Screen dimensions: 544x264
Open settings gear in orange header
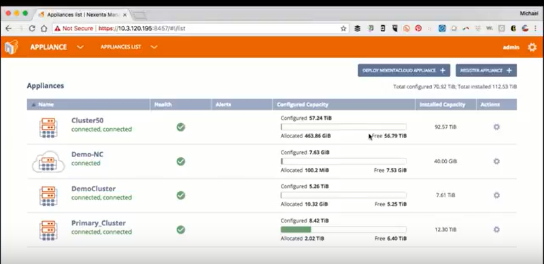click(x=532, y=47)
